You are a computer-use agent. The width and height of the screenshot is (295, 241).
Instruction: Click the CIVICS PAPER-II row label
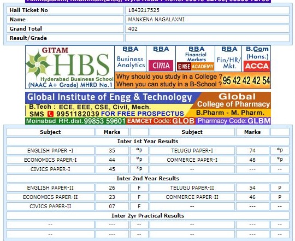[x=50, y=207]
